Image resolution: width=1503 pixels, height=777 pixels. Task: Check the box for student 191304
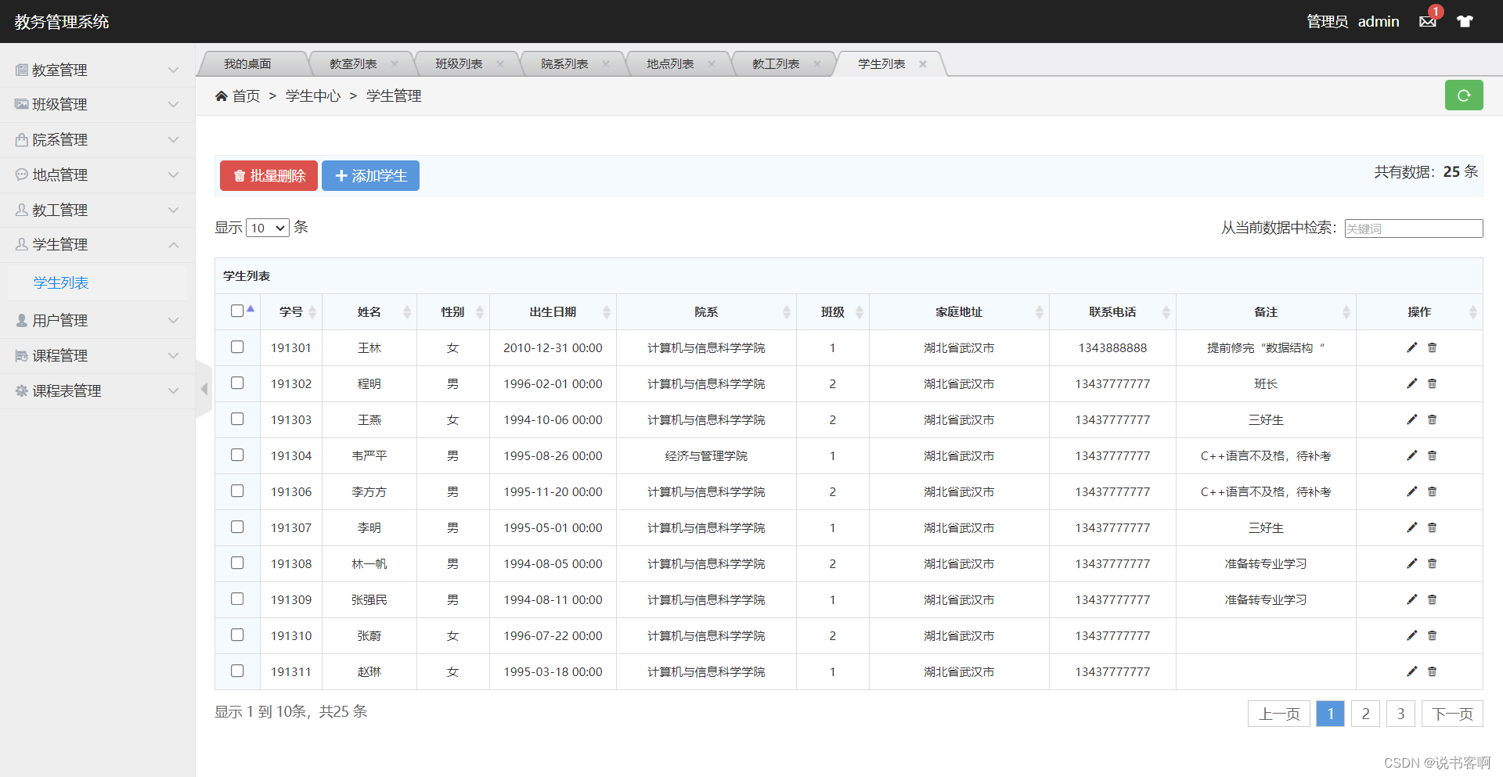click(237, 455)
